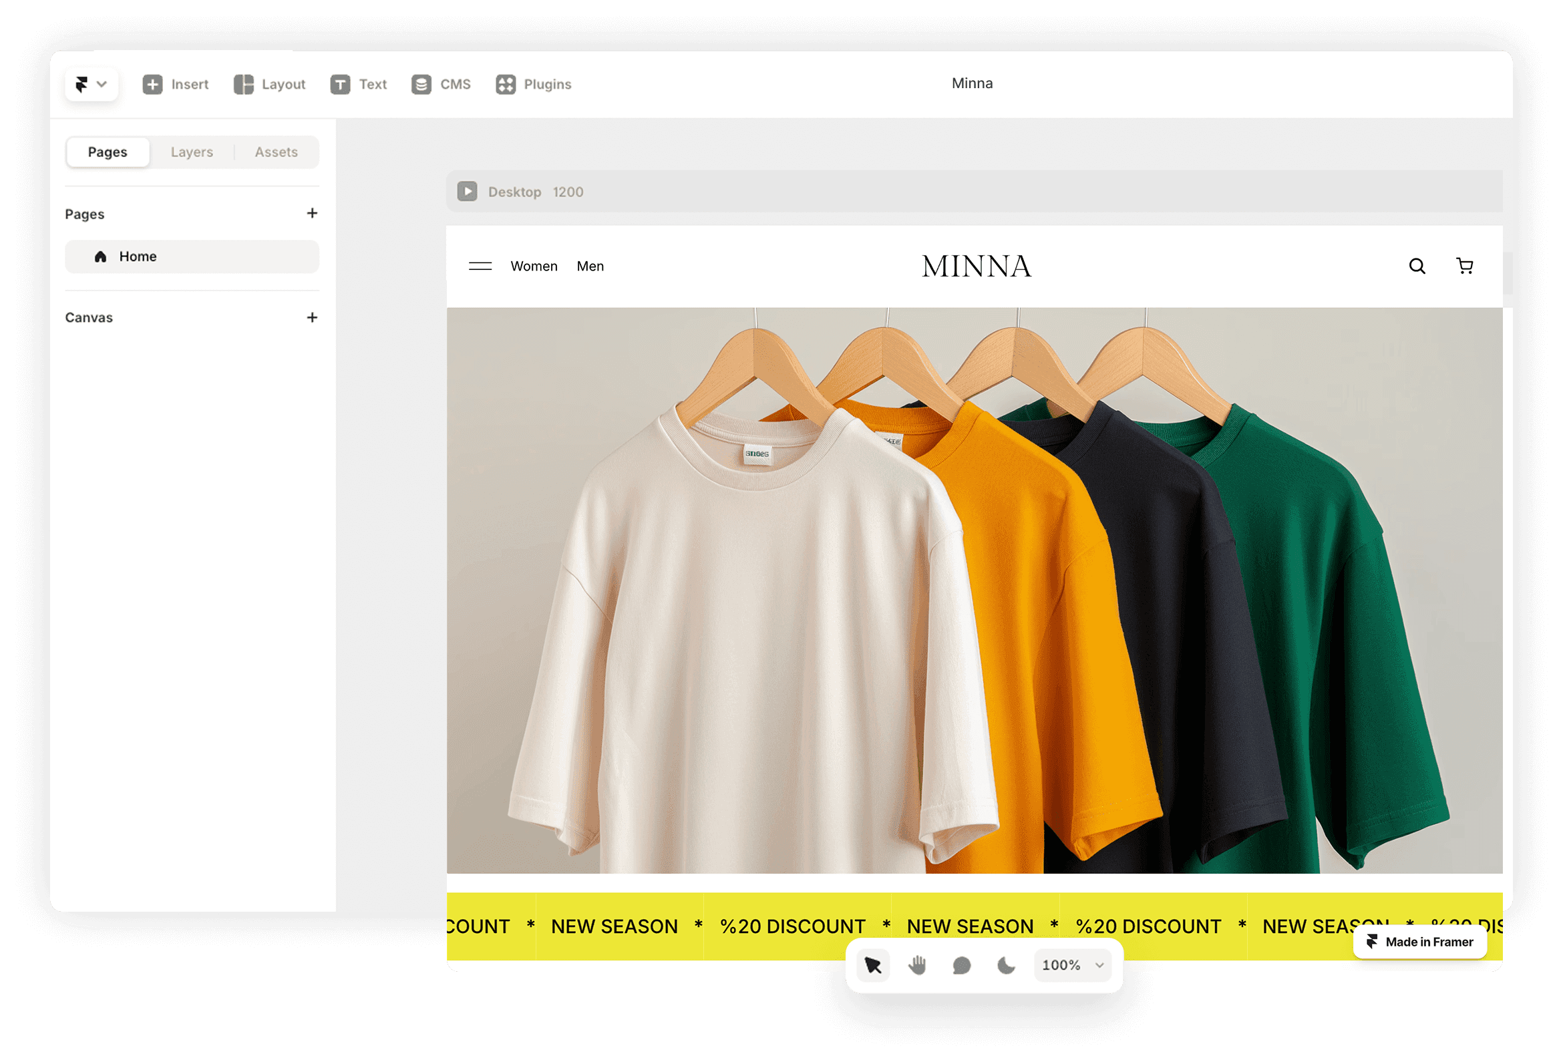Select the Home page row
The width and height of the screenshot is (1563, 1060).
(x=192, y=256)
